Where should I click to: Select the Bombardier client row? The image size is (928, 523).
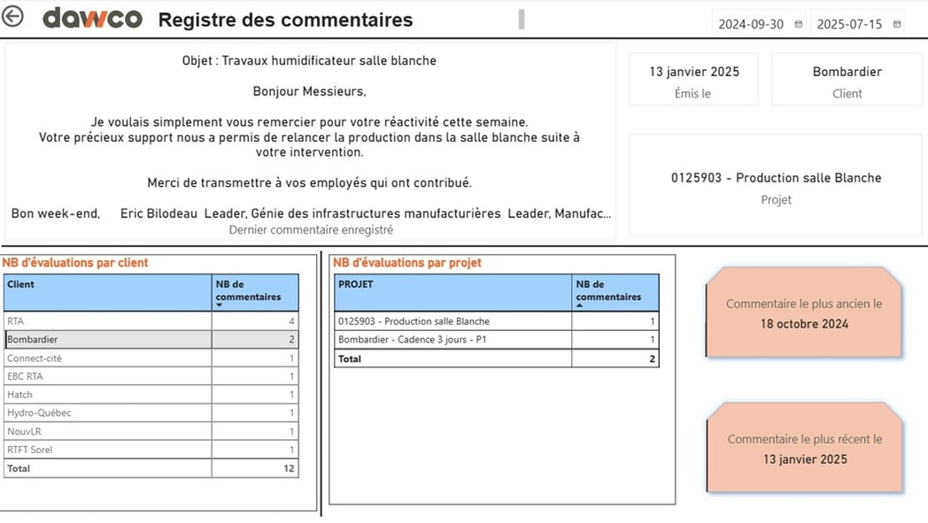pos(151,340)
